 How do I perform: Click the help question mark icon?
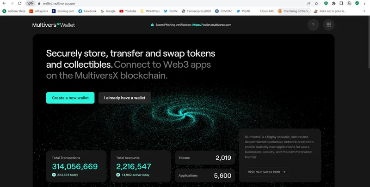[x=313, y=25]
